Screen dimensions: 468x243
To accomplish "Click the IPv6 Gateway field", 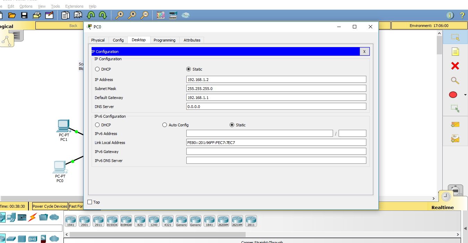I will tap(276, 152).
